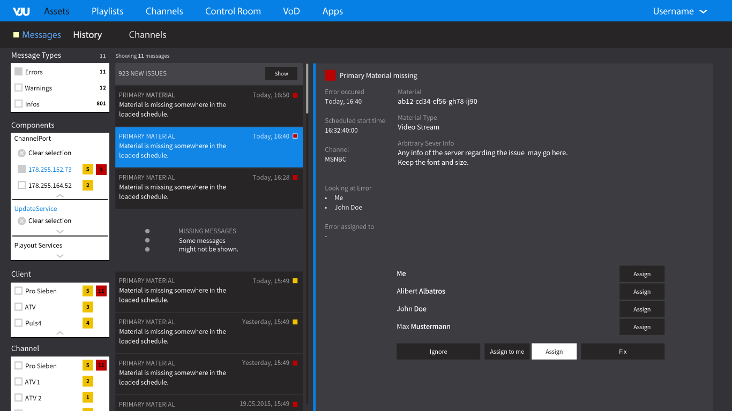
Task: Click the ChannelPort clear selection X icon
Action: click(x=21, y=153)
